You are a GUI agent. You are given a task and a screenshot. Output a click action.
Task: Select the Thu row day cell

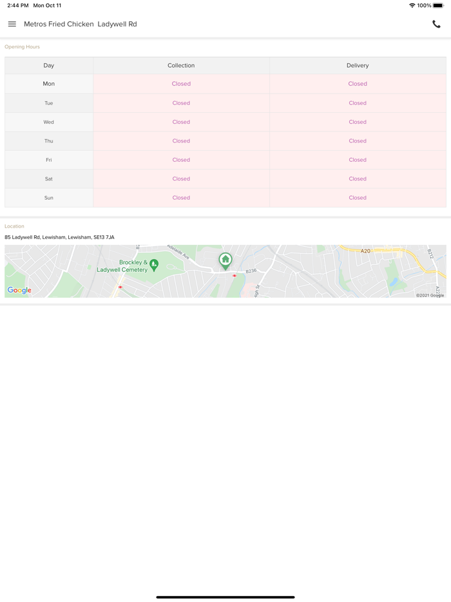point(49,141)
